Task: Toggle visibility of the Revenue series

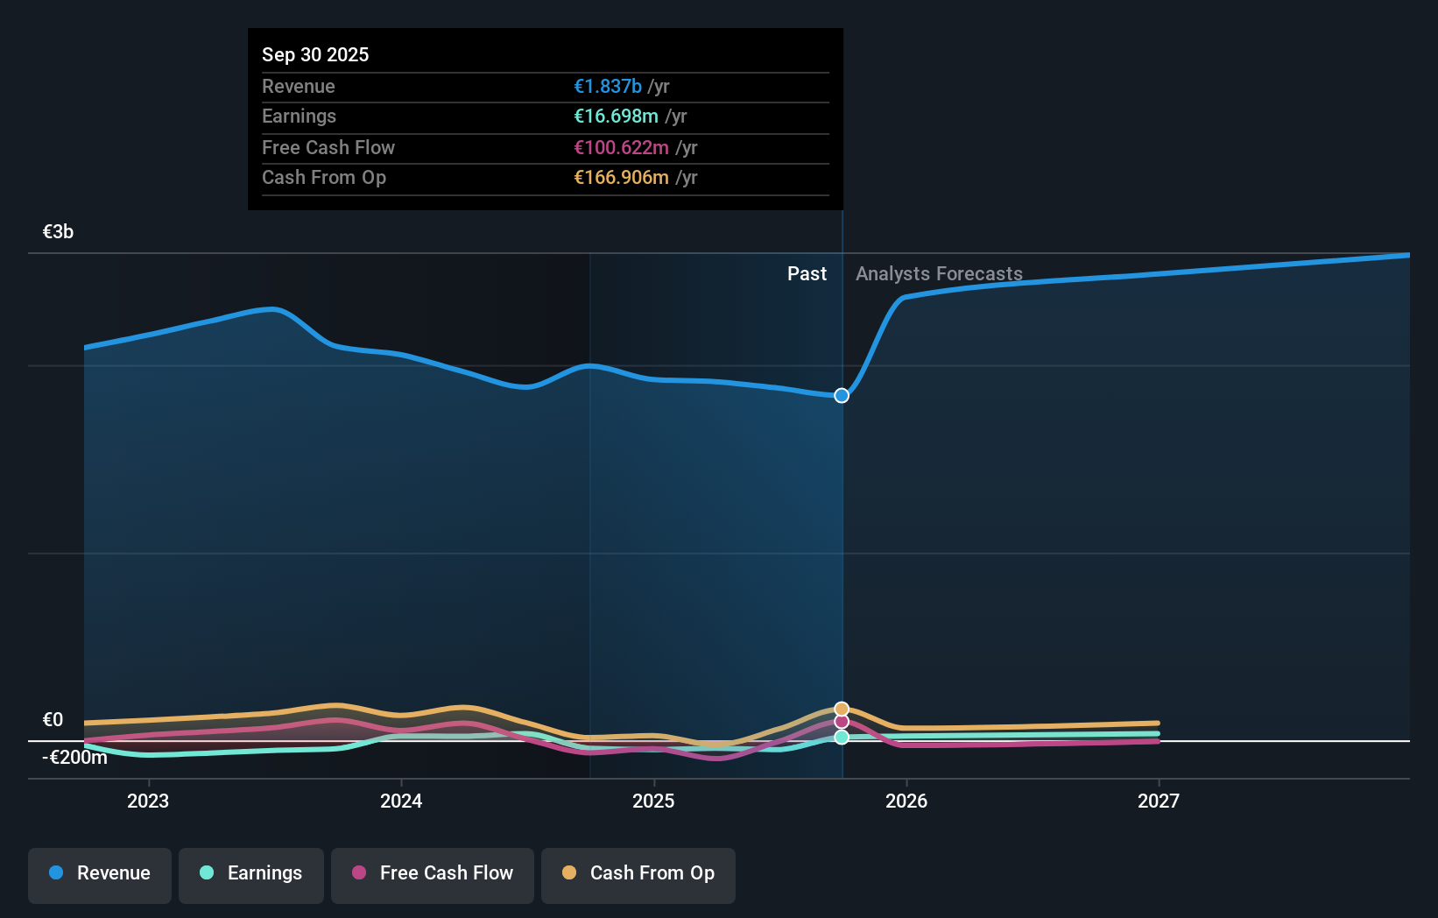Action: tap(99, 873)
